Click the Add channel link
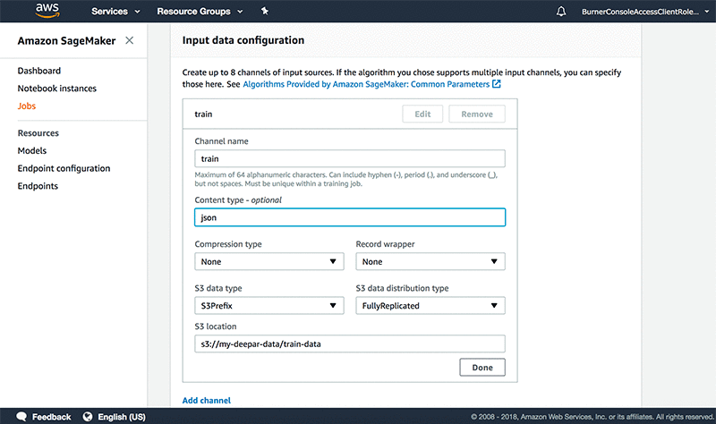 click(207, 400)
